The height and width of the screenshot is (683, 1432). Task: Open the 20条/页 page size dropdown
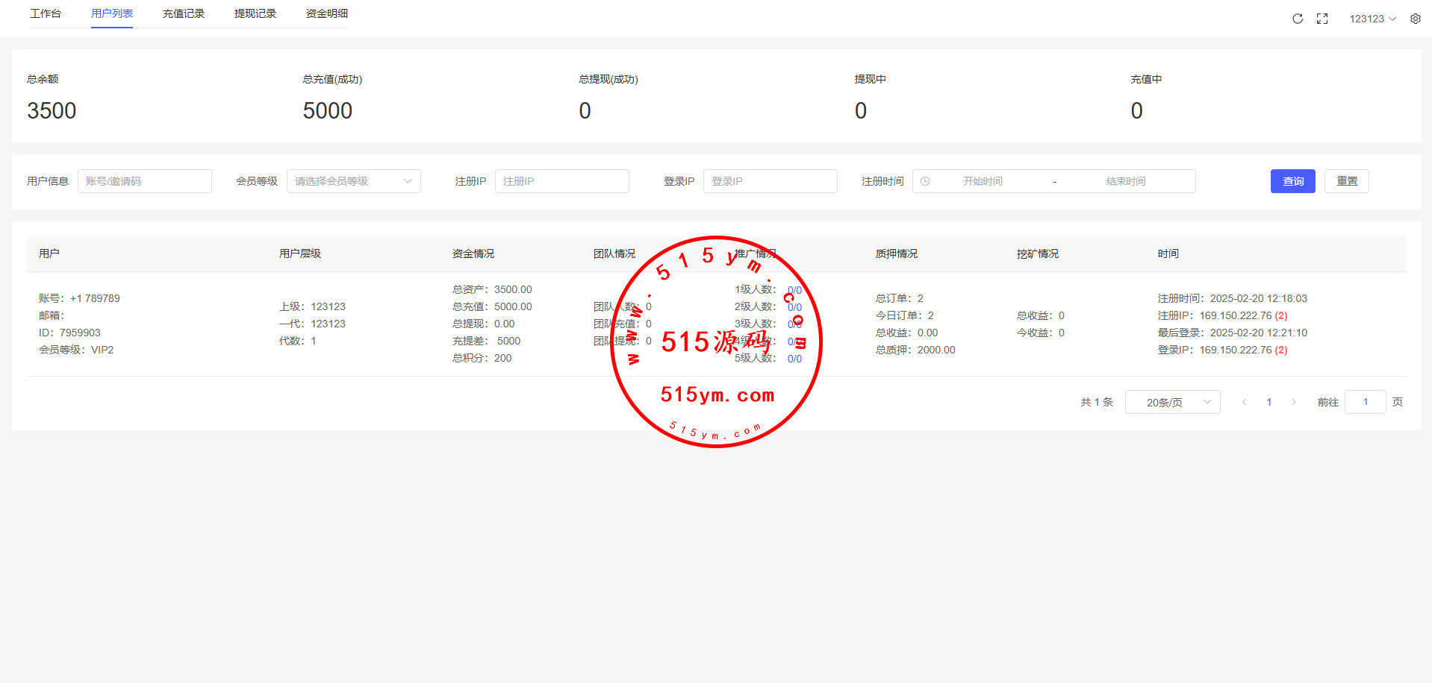point(1172,402)
